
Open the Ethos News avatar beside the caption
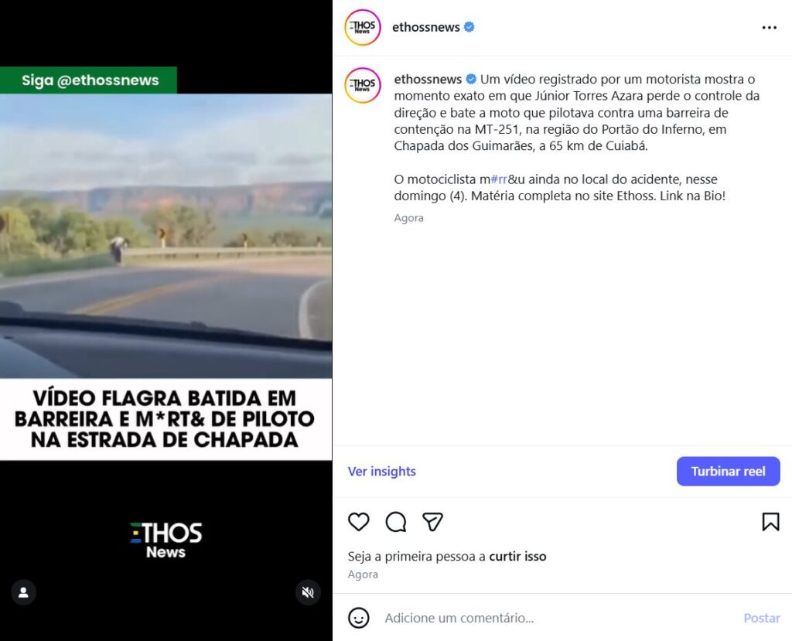(362, 85)
